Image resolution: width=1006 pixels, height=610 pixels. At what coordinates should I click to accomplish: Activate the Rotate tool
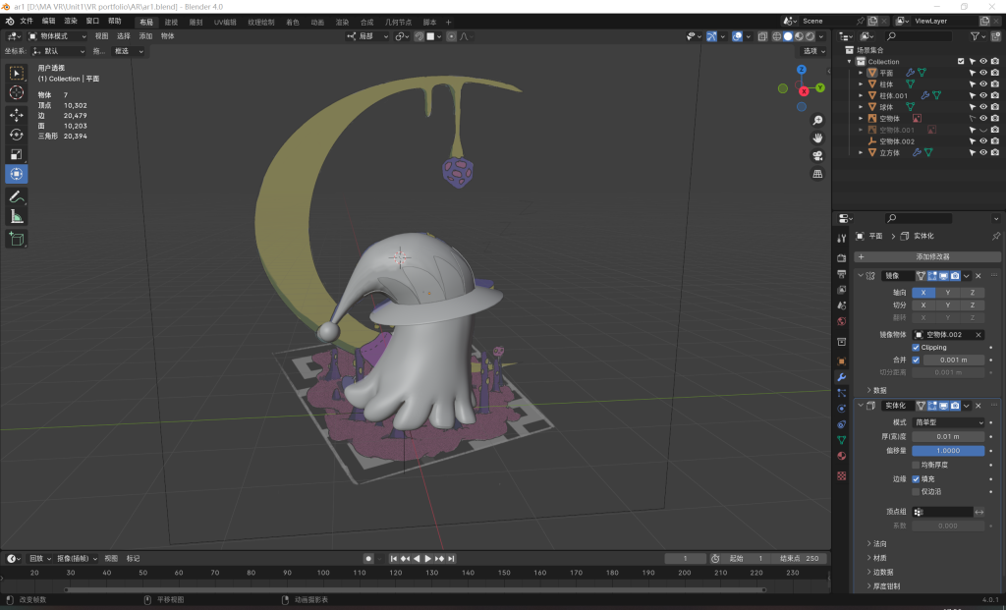tap(17, 135)
